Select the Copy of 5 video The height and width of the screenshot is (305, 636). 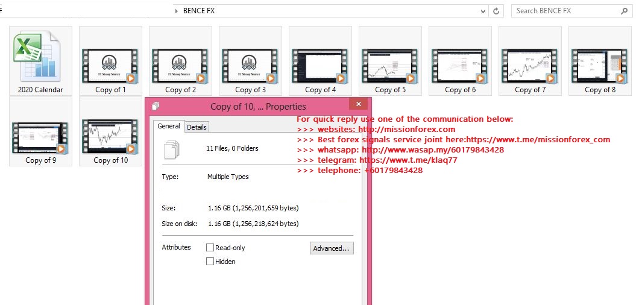pos(390,61)
